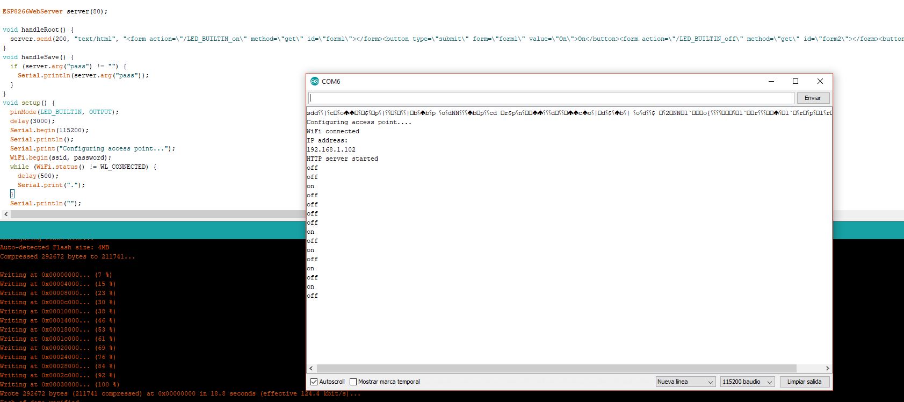The width and height of the screenshot is (904, 402).
Task: Click 'Auto-detected Flash size: 4MB' console line
Action: point(54,247)
